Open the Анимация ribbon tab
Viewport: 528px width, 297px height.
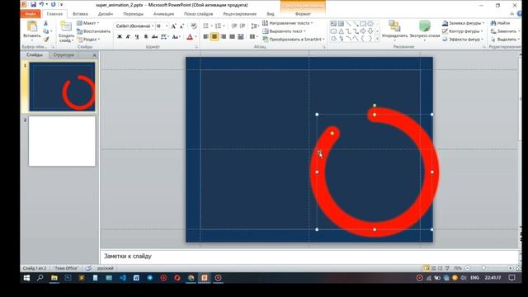163,14
